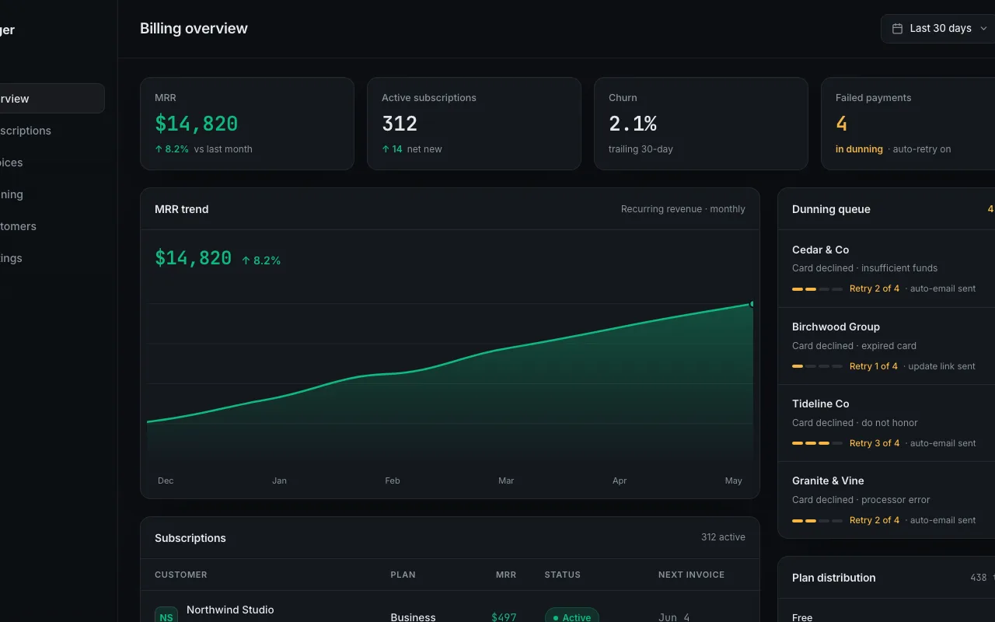The height and width of the screenshot is (622, 995).
Task: Click the $497 MRR cell
Action: pos(504,617)
